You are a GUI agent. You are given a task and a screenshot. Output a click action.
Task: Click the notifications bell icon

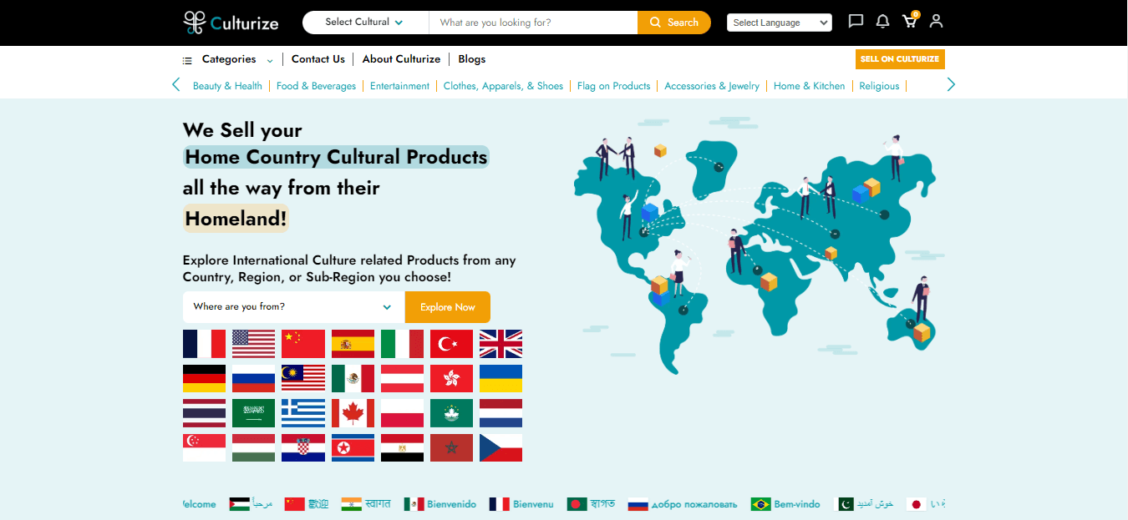(x=882, y=22)
